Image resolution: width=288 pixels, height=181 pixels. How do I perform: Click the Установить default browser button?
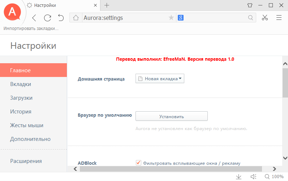click(171, 116)
